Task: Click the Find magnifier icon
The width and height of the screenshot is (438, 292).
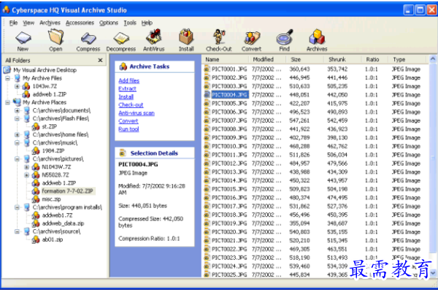Action: pyautogui.click(x=285, y=37)
